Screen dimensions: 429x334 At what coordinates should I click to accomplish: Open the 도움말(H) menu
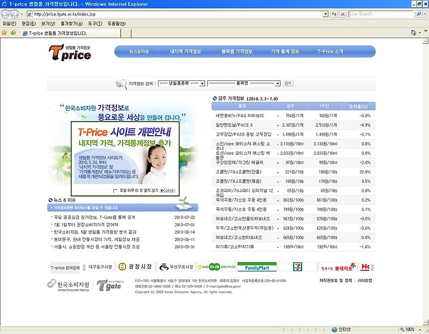click(117, 23)
